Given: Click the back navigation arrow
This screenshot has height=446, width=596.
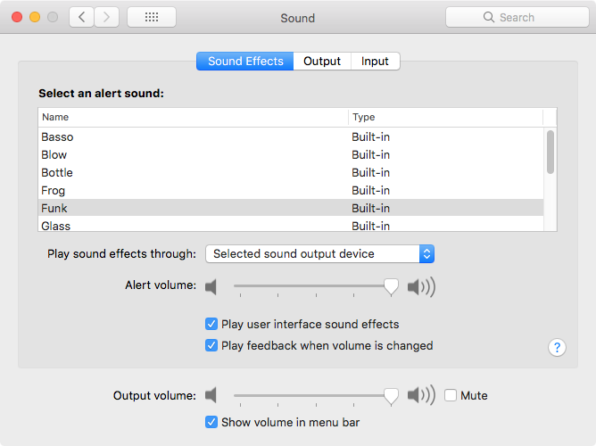Looking at the screenshot, I should pyautogui.click(x=82, y=17).
